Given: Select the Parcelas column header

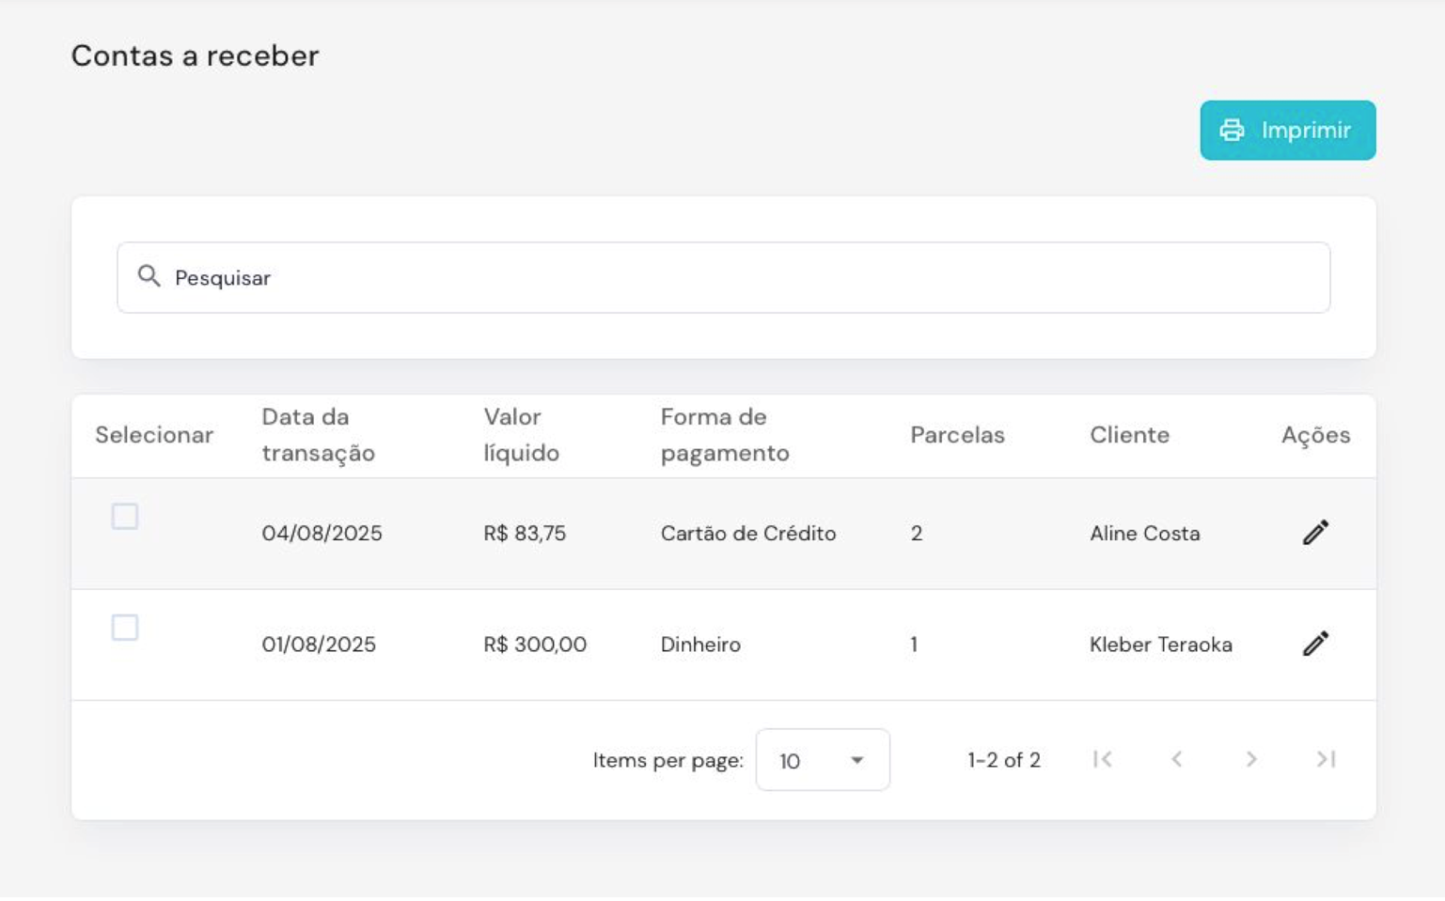Looking at the screenshot, I should point(957,435).
